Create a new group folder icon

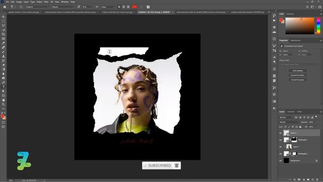click(x=308, y=180)
